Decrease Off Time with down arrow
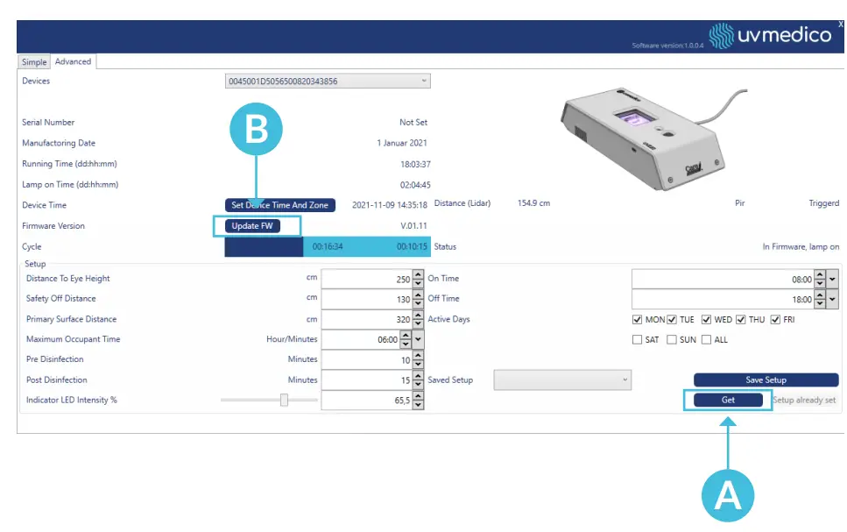847x532 pixels. pyautogui.click(x=820, y=304)
